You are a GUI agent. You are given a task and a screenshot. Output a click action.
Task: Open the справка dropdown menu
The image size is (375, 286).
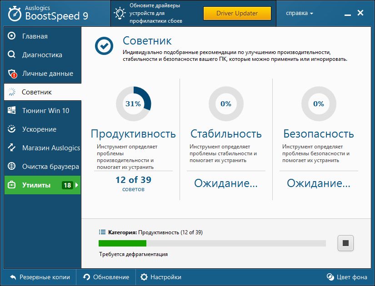pos(300,13)
